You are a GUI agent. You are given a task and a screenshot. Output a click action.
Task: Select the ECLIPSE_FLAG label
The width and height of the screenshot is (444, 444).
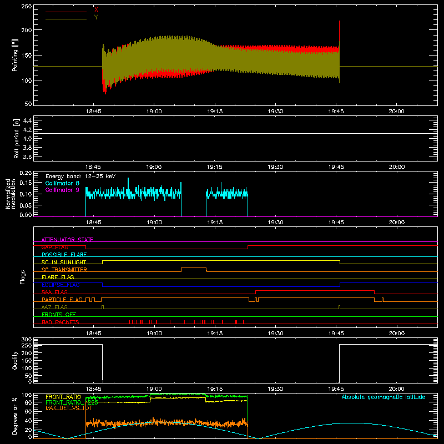pyautogui.click(x=60, y=285)
